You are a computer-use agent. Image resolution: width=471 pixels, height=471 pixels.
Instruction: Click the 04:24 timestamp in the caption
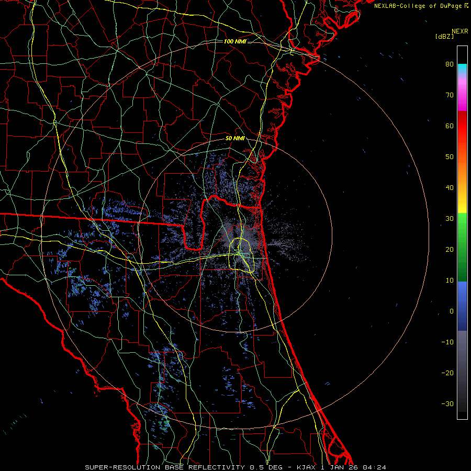coord(374,467)
